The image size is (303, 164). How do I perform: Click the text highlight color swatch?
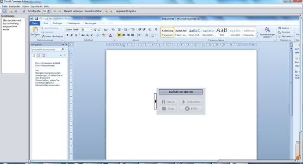104,35
